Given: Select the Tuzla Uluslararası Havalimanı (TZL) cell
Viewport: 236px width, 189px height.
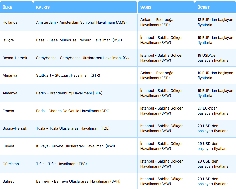Looking at the screenshot, I should pos(73,128).
